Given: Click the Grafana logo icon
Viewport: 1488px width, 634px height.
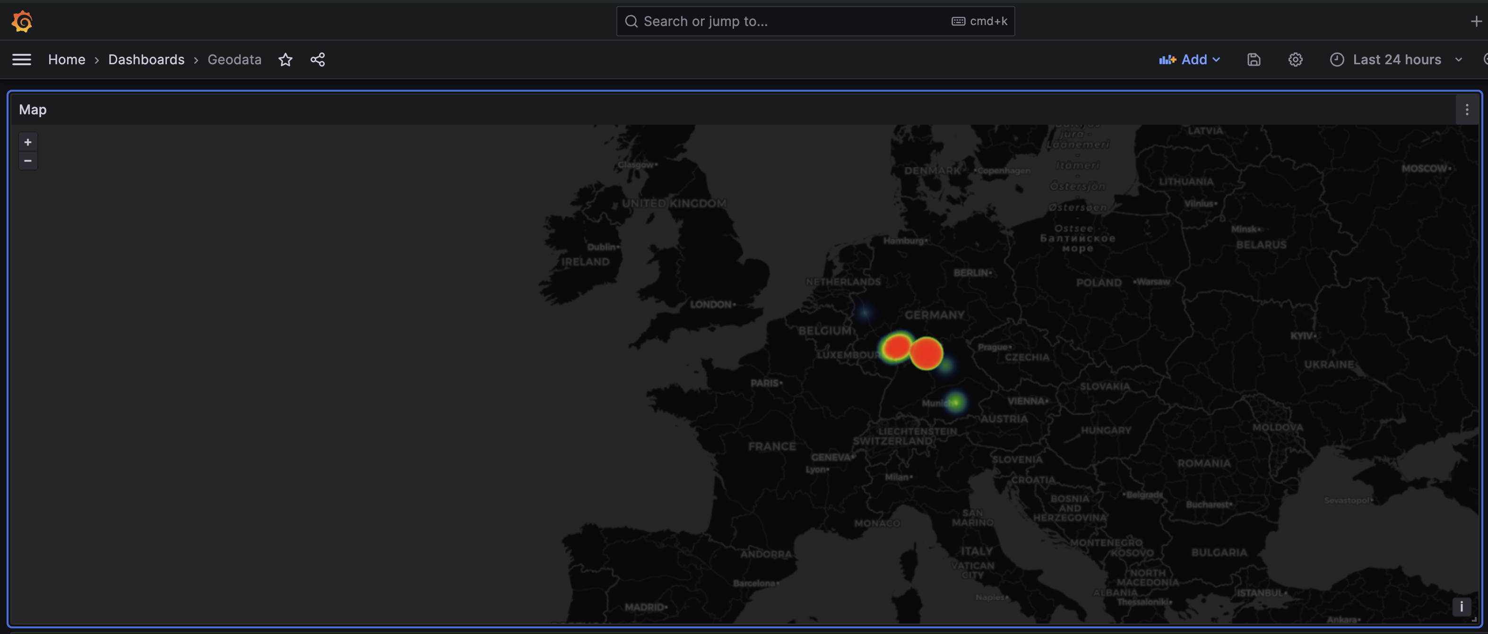Looking at the screenshot, I should (22, 21).
